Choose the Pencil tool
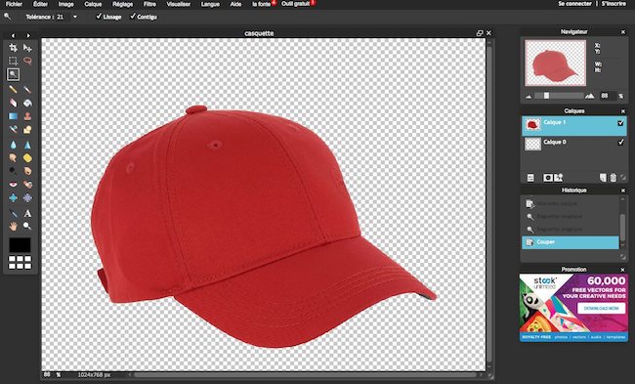The height and width of the screenshot is (384, 635). click(14, 89)
